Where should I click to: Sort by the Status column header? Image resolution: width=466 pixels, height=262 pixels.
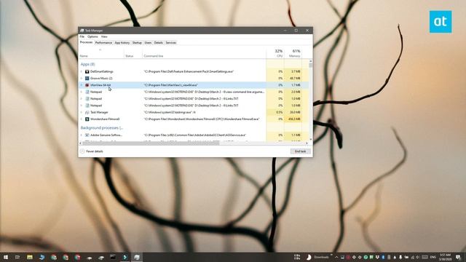pyautogui.click(x=133, y=53)
